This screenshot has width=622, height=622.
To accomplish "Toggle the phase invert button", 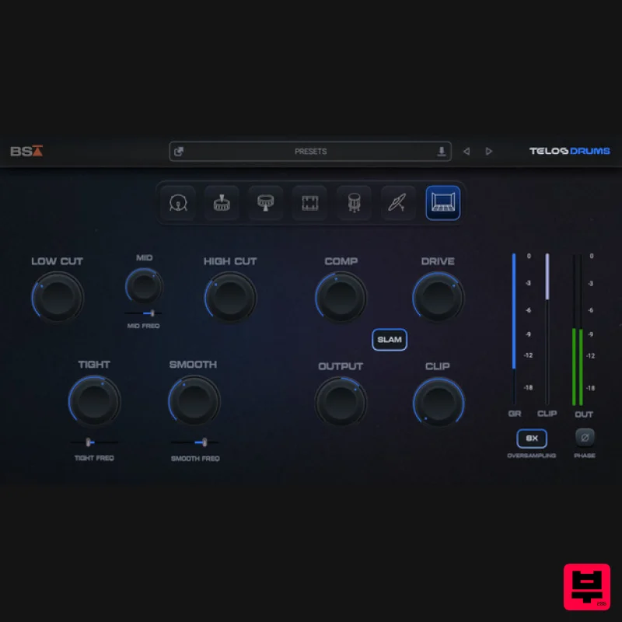I will click(585, 437).
